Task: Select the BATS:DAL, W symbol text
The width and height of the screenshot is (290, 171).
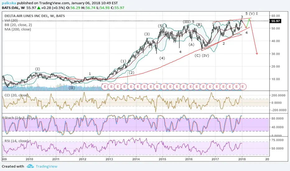Action: pyautogui.click(x=13, y=8)
